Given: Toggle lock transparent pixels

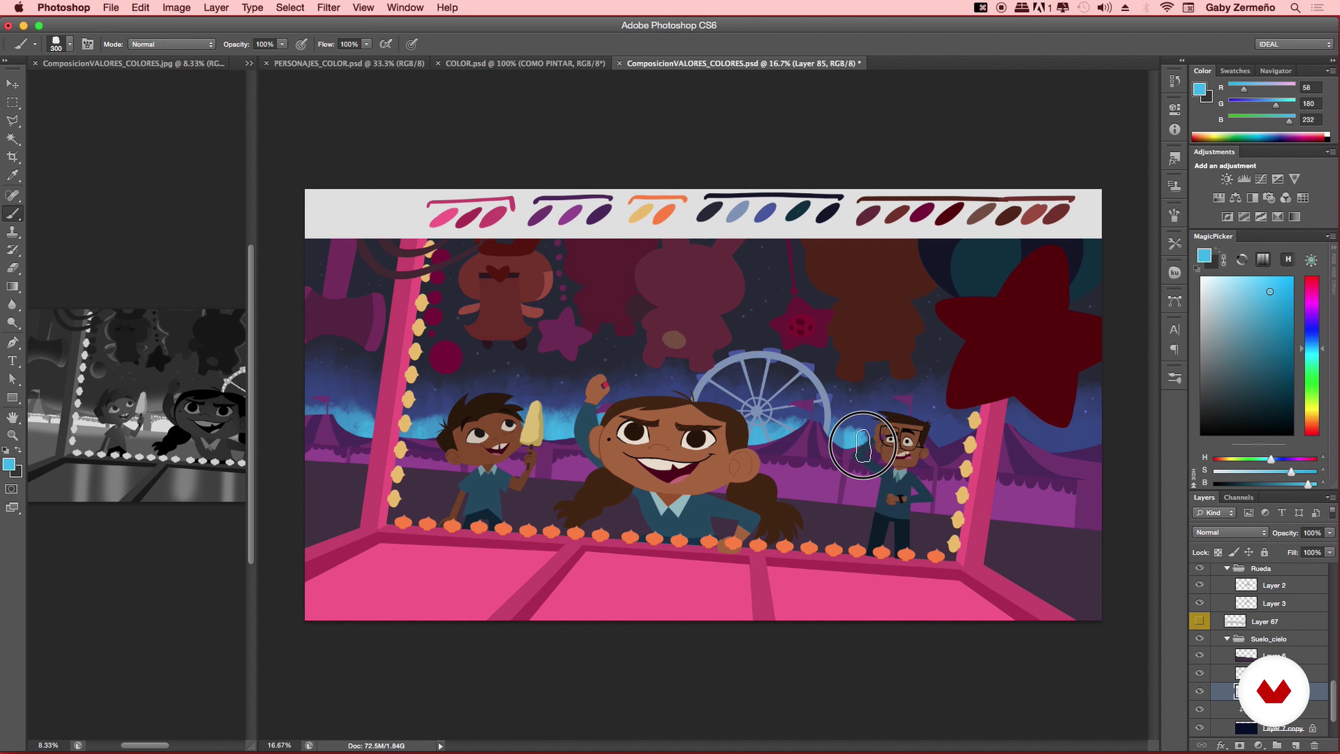Looking at the screenshot, I should tap(1218, 552).
